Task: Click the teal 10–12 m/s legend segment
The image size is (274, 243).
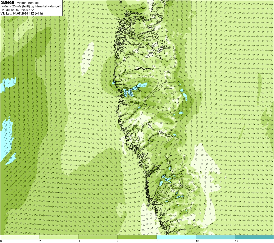Action: pos(215,237)
